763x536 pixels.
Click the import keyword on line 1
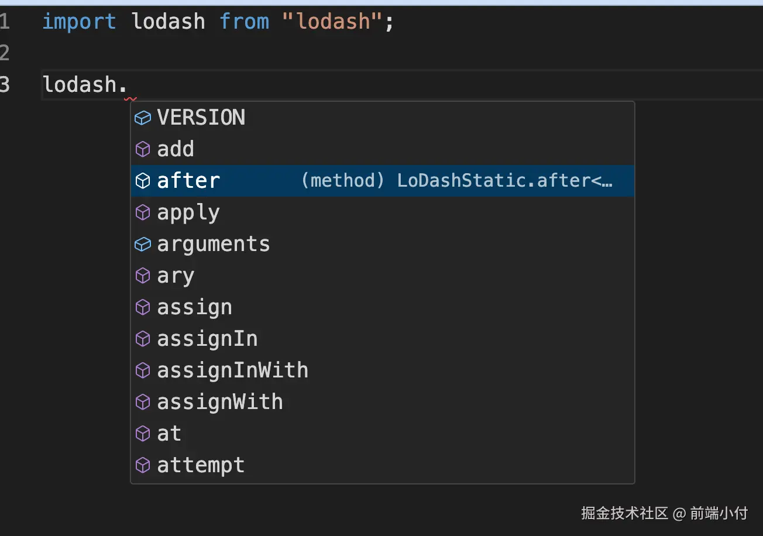79,22
